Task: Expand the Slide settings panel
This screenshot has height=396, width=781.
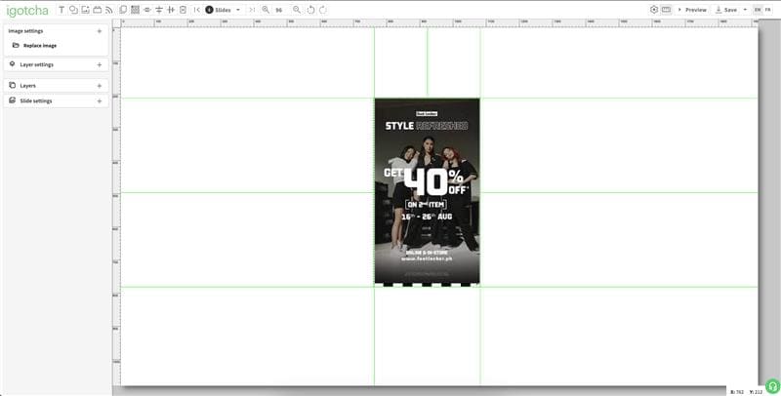Action: [100, 101]
